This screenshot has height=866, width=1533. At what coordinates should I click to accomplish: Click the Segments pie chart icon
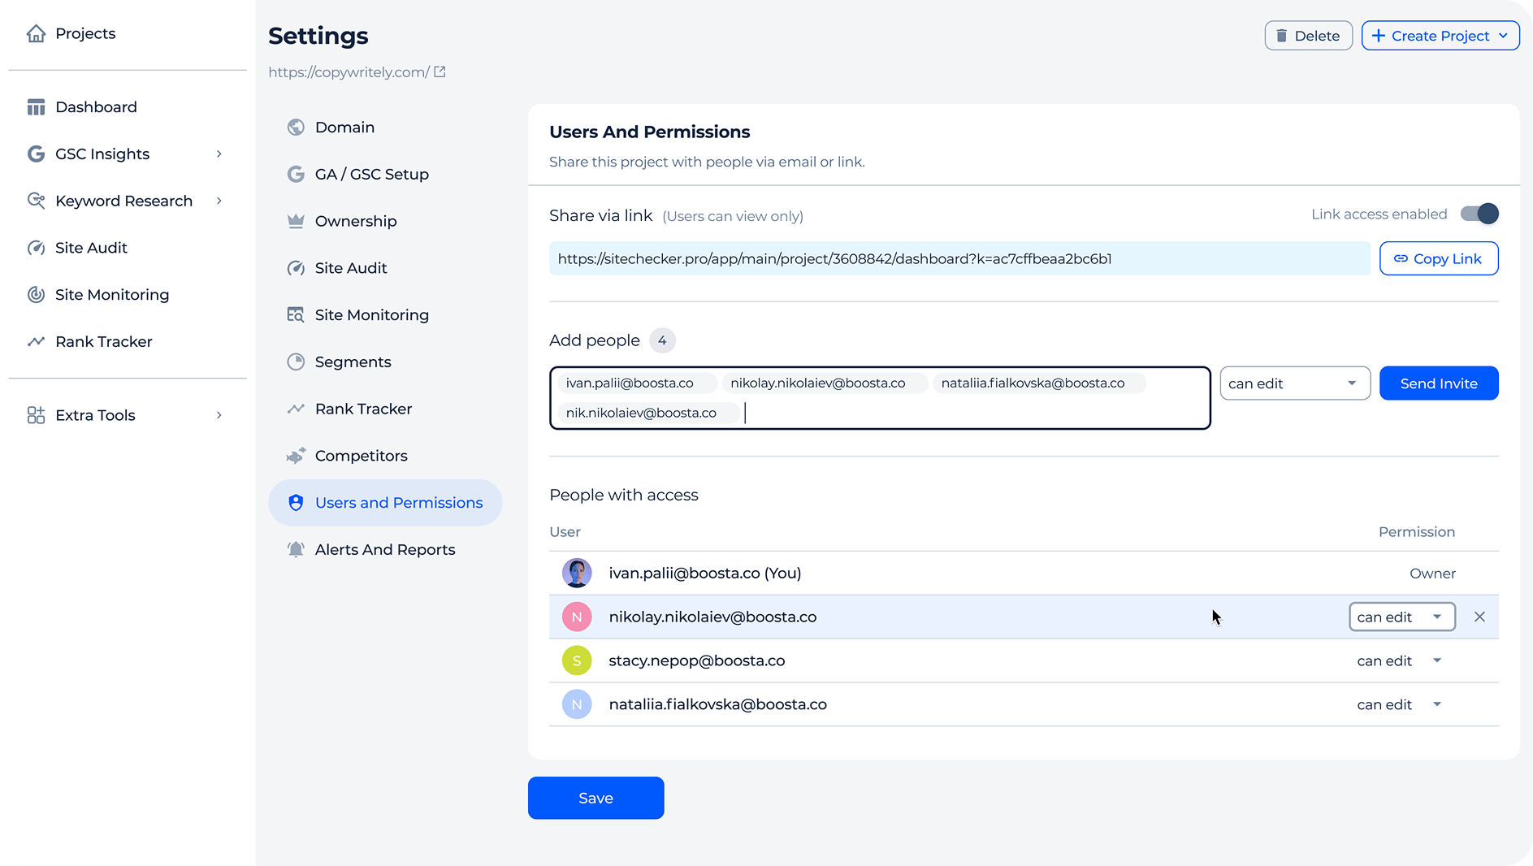[x=296, y=362]
